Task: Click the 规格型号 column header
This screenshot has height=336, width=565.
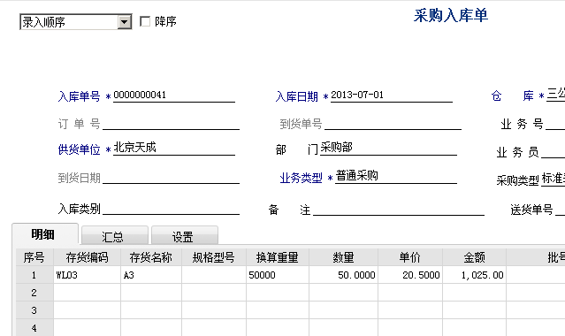Action: (214, 257)
